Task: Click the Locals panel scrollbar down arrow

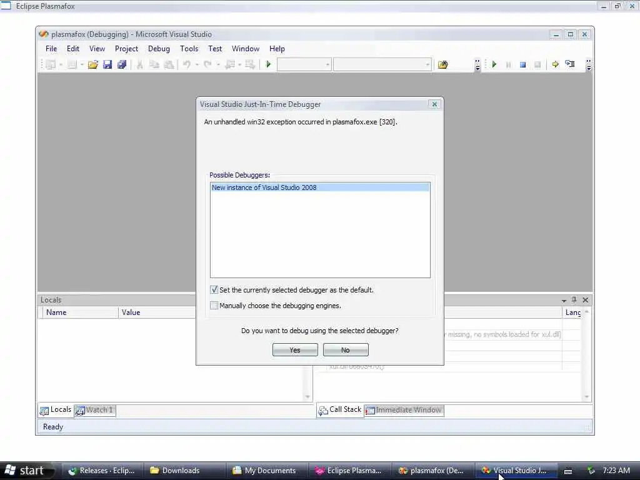Action: click(307, 397)
